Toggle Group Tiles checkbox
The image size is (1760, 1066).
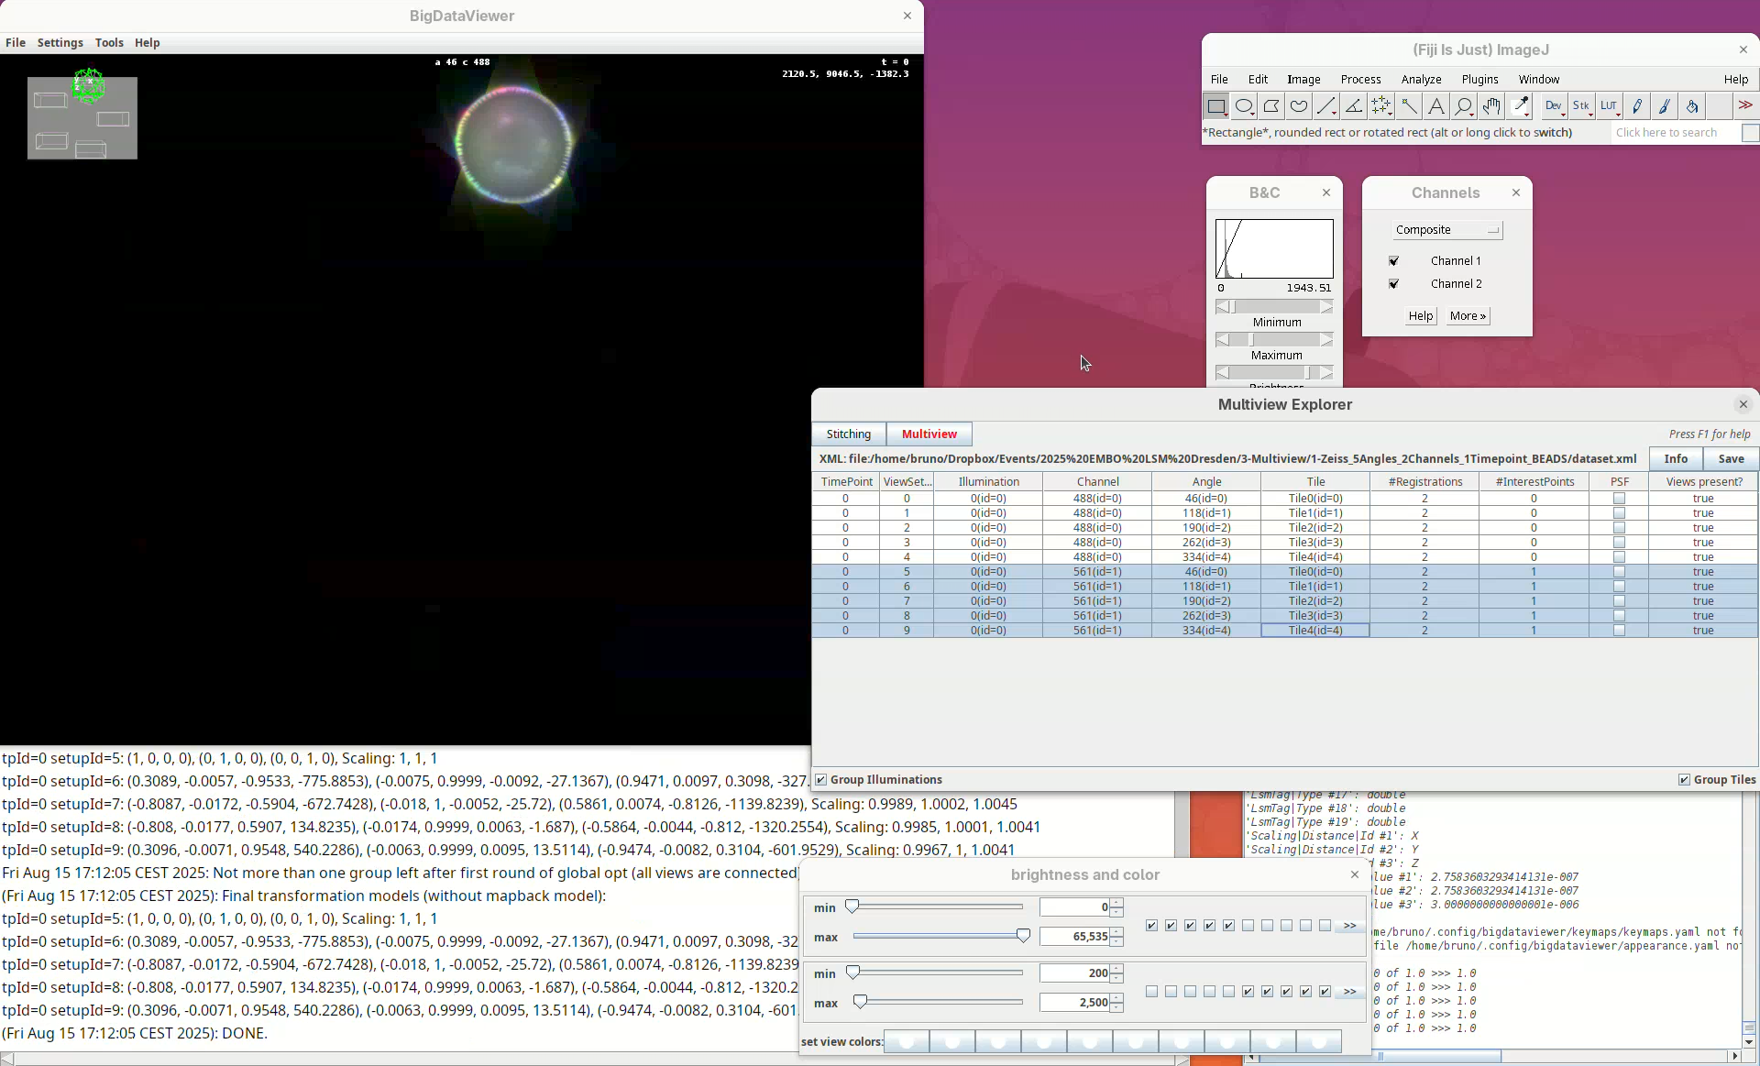(x=1684, y=780)
